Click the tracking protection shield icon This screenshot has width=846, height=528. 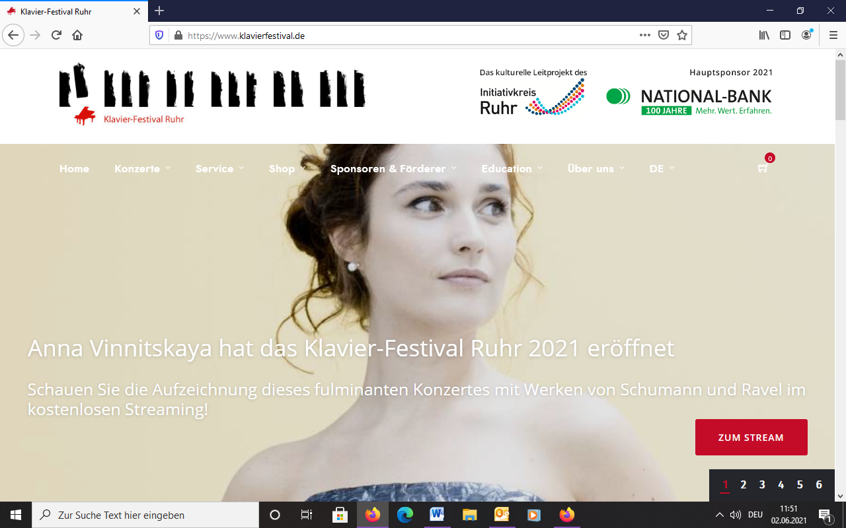click(x=159, y=36)
